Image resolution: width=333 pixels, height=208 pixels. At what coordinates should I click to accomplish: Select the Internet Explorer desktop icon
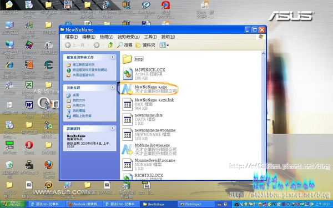(x=10, y=70)
